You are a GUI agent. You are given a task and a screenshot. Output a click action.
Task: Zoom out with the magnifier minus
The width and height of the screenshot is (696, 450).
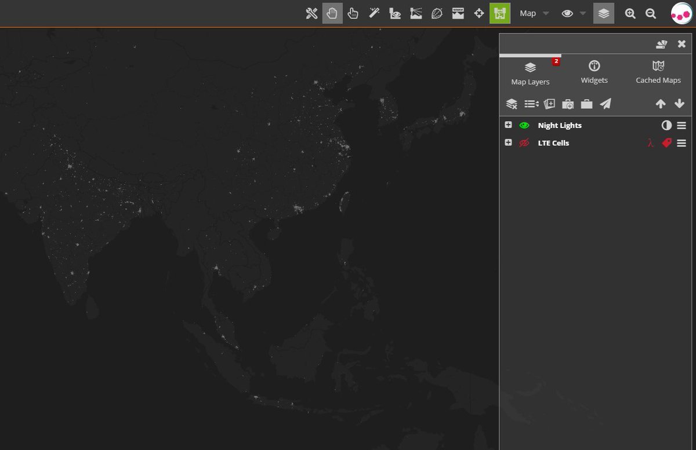point(651,13)
